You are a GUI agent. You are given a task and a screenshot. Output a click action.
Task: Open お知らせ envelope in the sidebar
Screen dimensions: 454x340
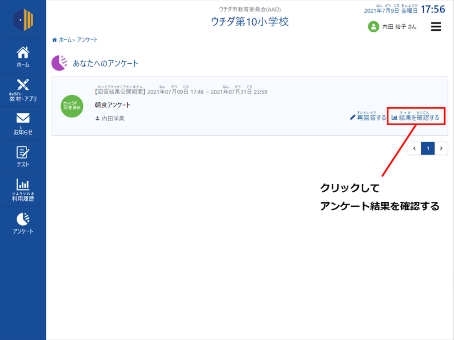(x=23, y=124)
